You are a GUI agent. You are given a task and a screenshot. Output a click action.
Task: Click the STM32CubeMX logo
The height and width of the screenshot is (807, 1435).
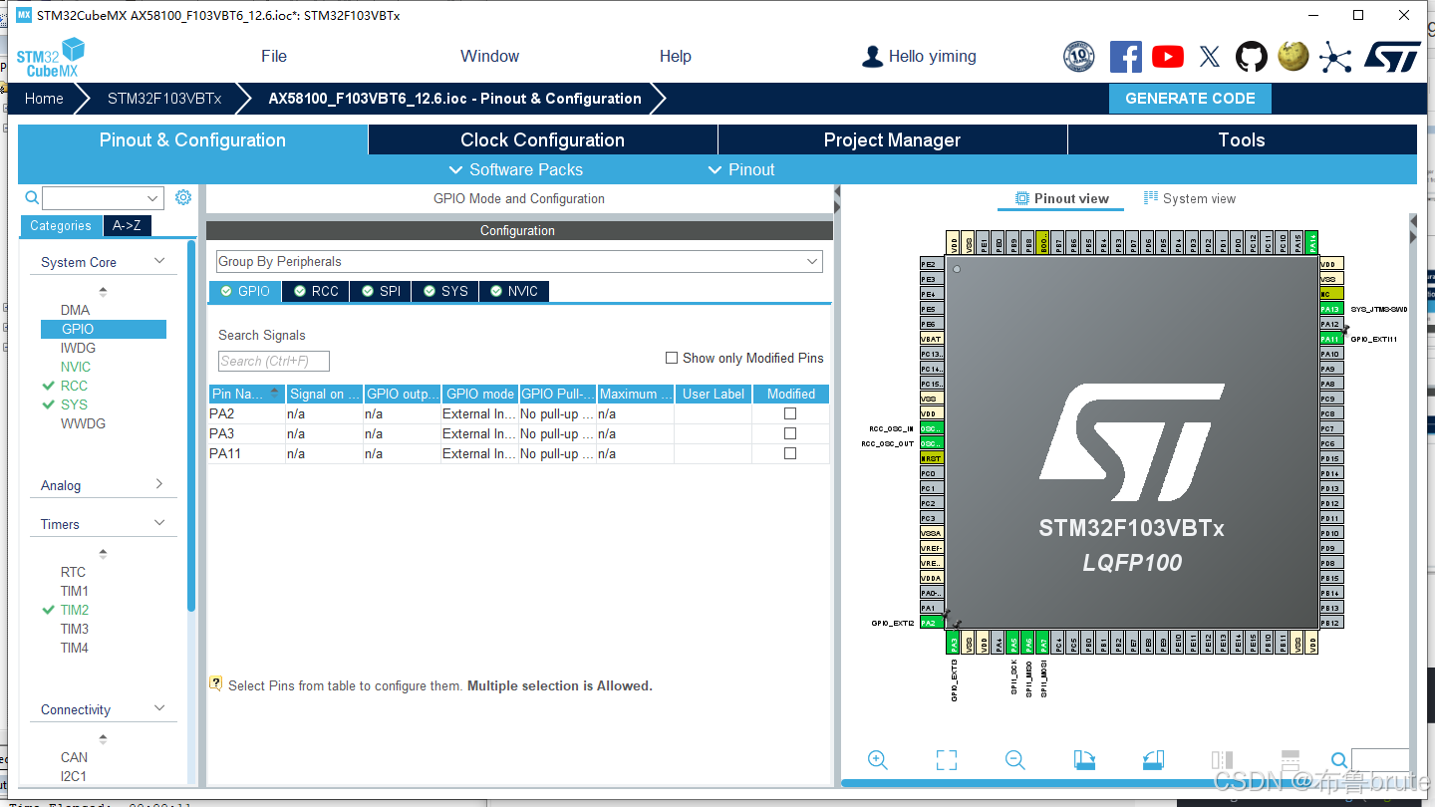click(51, 57)
